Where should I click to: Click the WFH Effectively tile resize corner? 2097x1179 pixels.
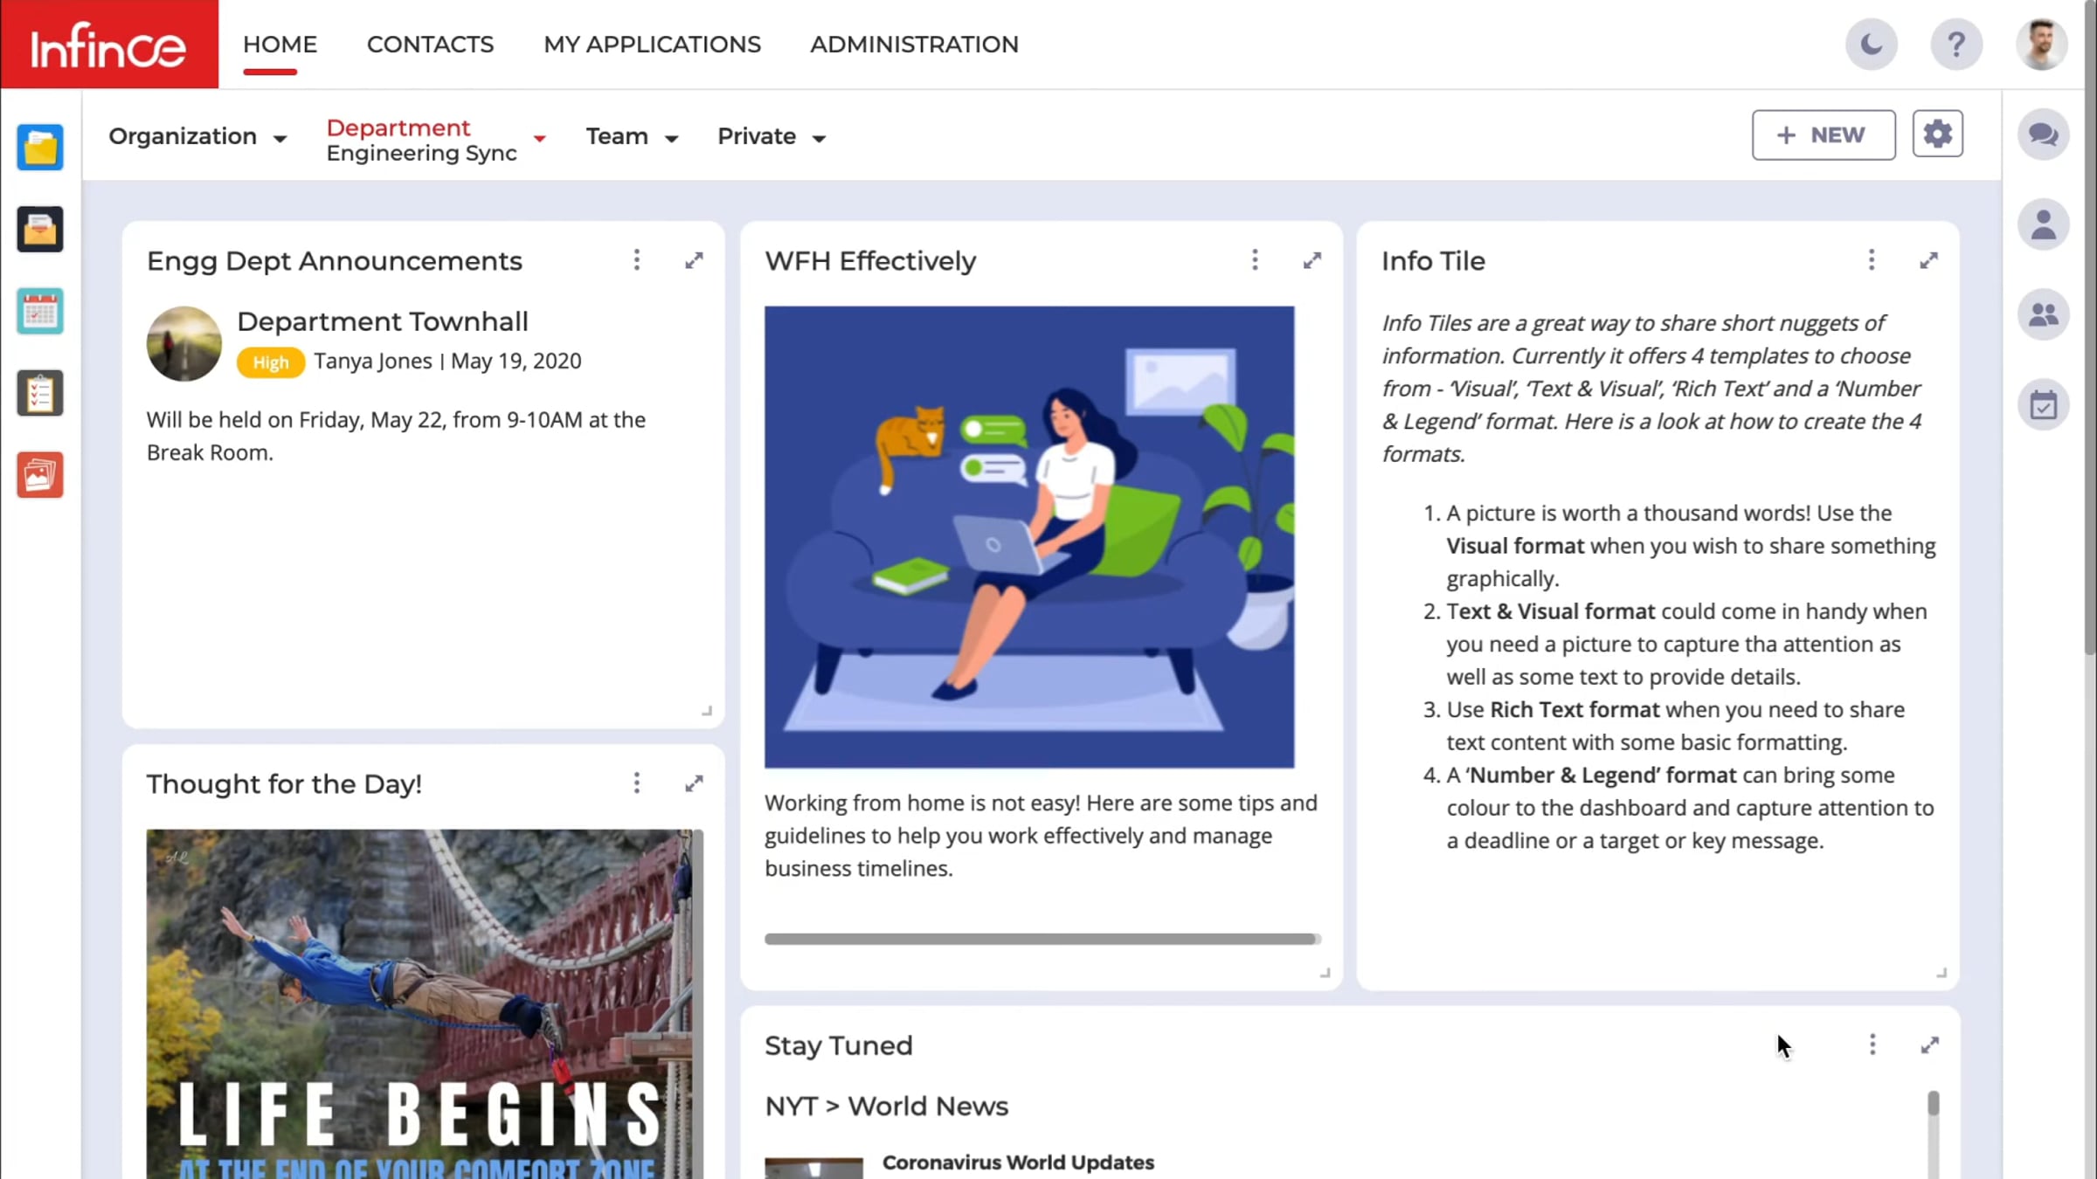(1325, 972)
